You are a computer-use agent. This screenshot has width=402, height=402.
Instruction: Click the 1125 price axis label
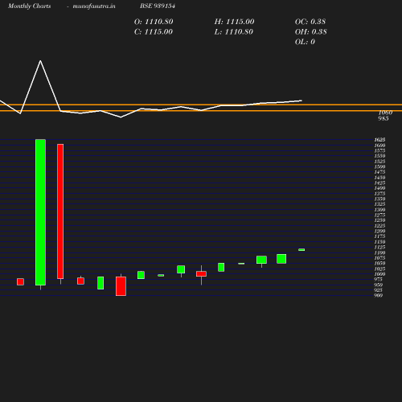pos(379,247)
